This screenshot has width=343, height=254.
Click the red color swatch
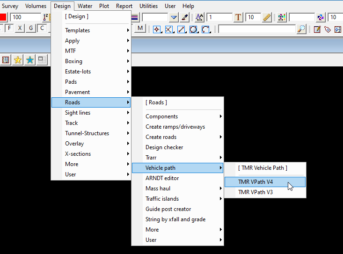(3, 17)
